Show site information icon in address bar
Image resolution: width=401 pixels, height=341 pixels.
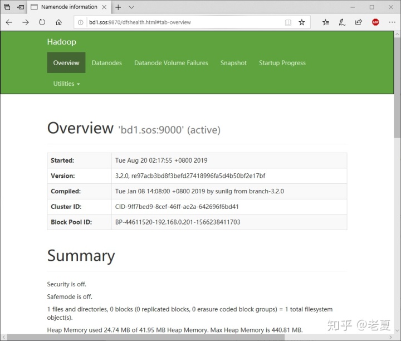[80, 22]
